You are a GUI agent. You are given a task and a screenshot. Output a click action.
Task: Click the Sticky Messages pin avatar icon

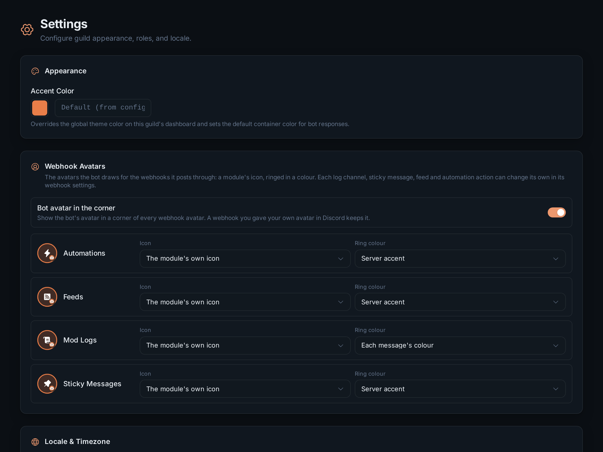pyautogui.click(x=47, y=384)
